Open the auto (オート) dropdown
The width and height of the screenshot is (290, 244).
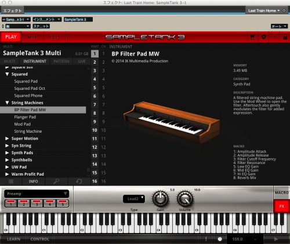click(279, 27)
